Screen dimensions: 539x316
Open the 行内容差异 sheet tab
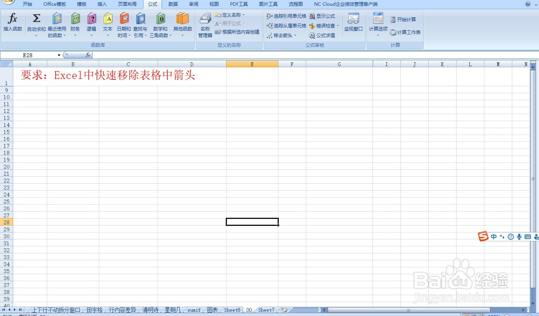tap(122, 310)
